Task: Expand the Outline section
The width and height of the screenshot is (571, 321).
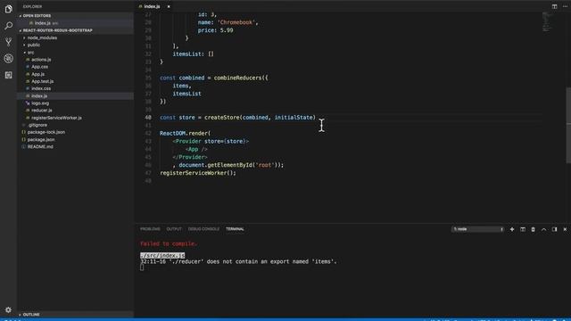Action: click(x=31, y=315)
